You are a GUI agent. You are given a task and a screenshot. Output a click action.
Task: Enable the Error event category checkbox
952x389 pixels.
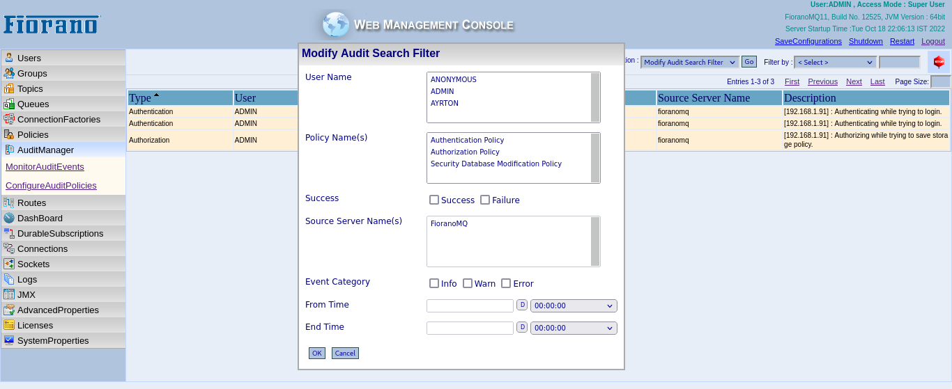pos(506,283)
